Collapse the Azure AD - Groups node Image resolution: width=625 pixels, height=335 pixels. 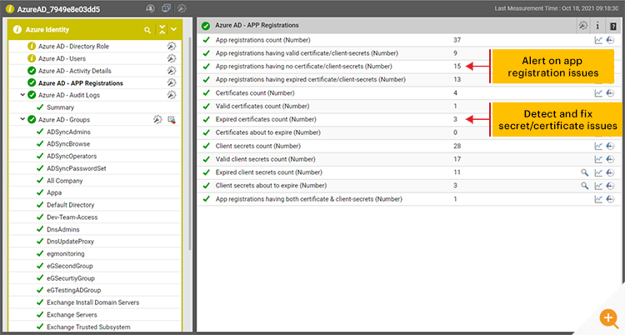[x=22, y=119]
